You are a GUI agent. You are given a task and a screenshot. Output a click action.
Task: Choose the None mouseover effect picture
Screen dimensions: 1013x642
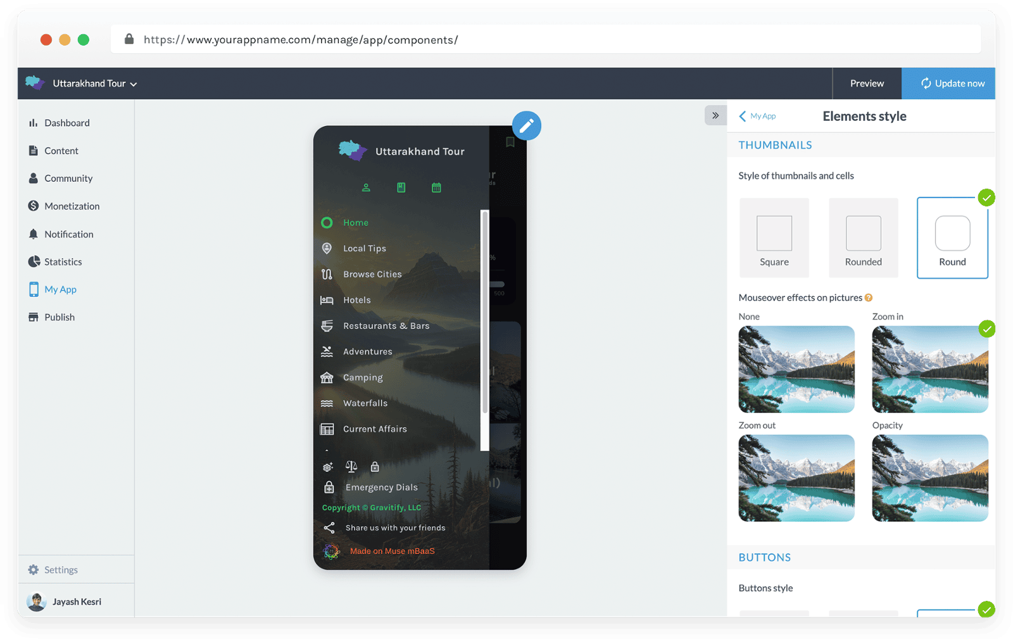[796, 369]
